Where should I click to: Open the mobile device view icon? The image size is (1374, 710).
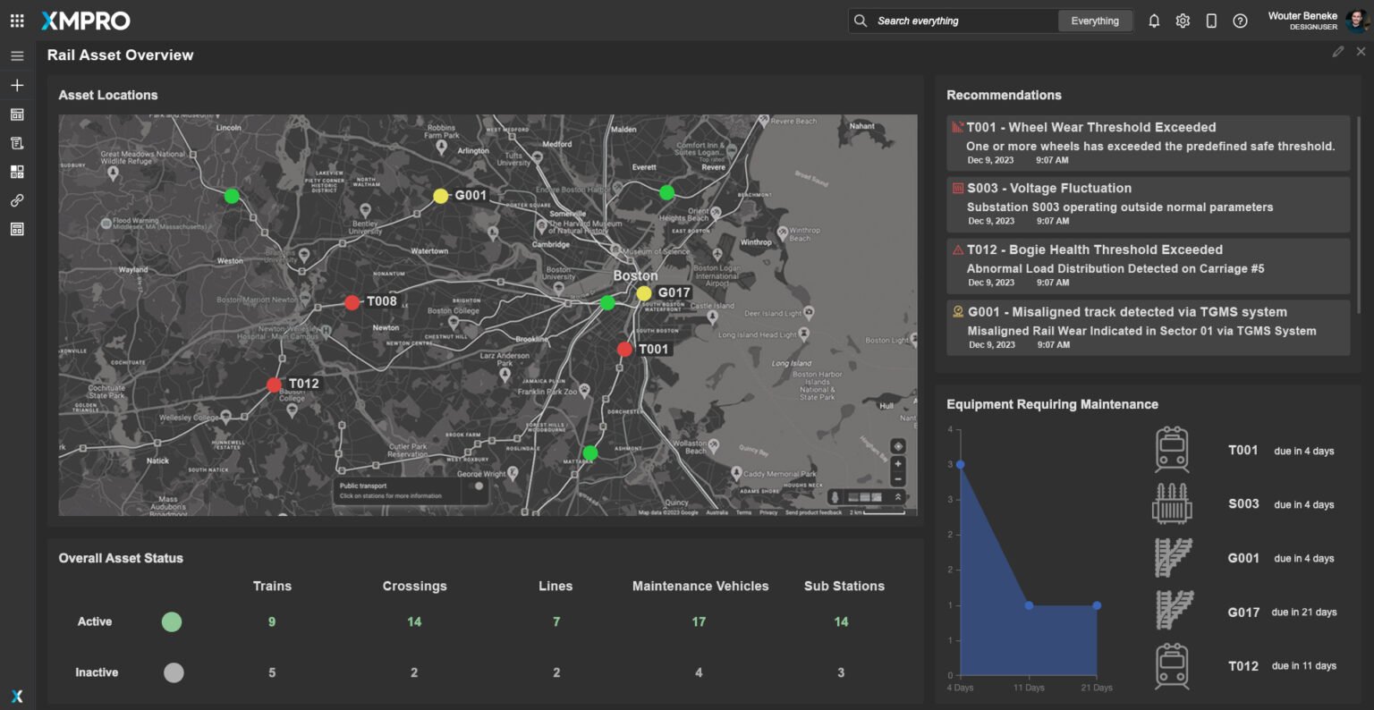1211,21
